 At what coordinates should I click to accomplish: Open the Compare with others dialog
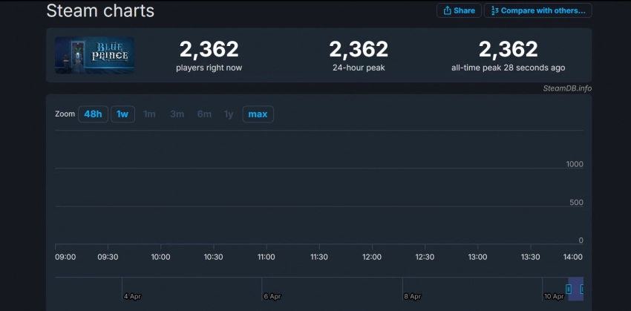[538, 10]
